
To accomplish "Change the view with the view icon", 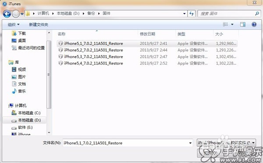I will (x=225, y=25).
